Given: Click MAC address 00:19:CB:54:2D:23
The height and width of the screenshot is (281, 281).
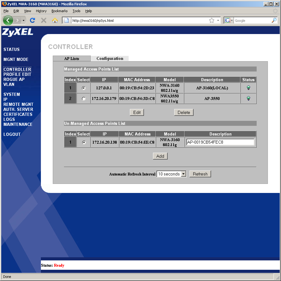Looking at the screenshot, I should [137, 88].
